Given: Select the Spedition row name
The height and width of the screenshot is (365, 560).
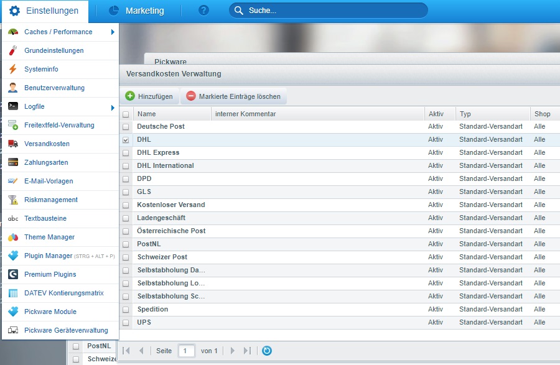Looking at the screenshot, I should 152,309.
